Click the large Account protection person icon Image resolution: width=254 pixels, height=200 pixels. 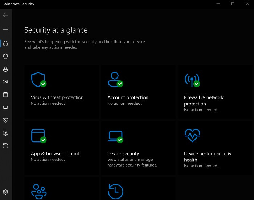(115, 80)
